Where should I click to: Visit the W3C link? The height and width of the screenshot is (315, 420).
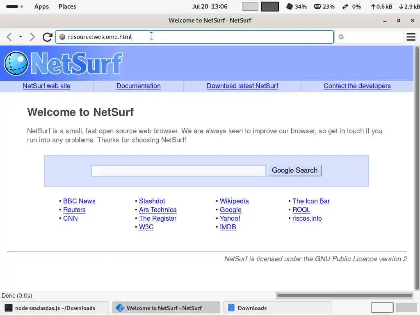tap(146, 227)
